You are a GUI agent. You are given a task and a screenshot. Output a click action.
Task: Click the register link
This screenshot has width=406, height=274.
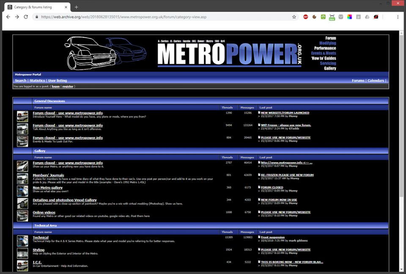pos(68,86)
